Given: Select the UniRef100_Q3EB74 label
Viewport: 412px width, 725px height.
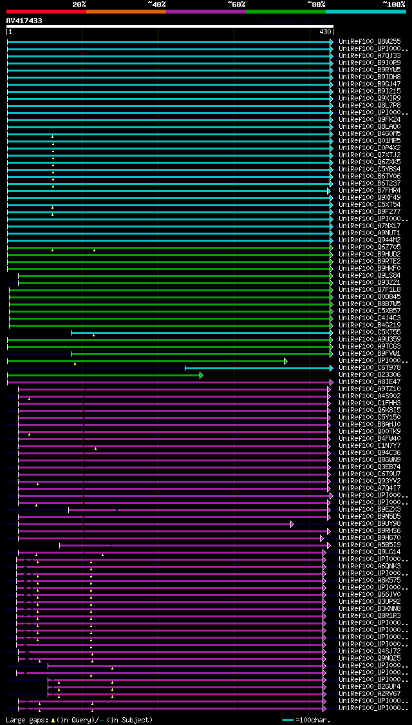Looking at the screenshot, I should tap(370, 467).
